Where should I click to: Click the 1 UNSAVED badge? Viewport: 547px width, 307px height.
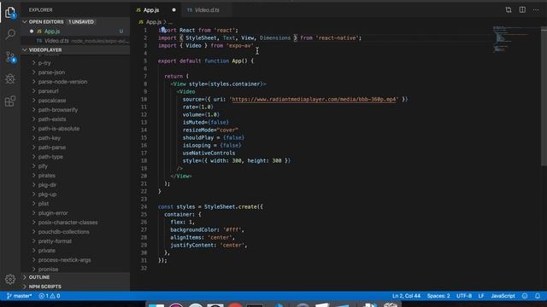coord(81,21)
